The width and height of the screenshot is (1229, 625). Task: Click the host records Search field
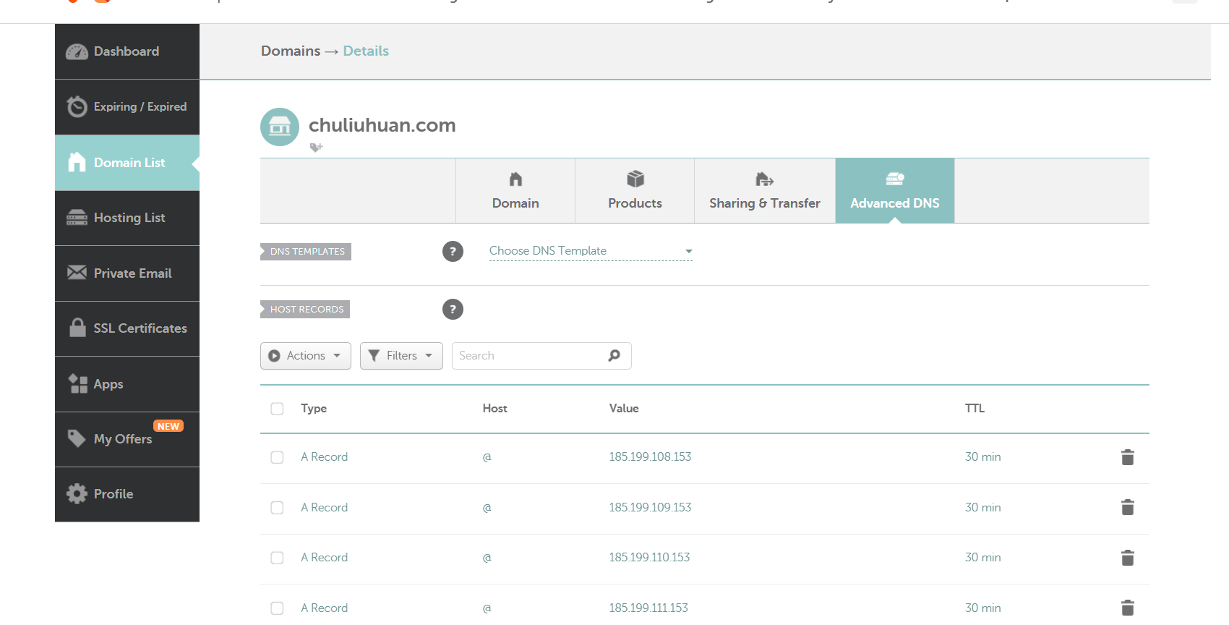(x=541, y=356)
